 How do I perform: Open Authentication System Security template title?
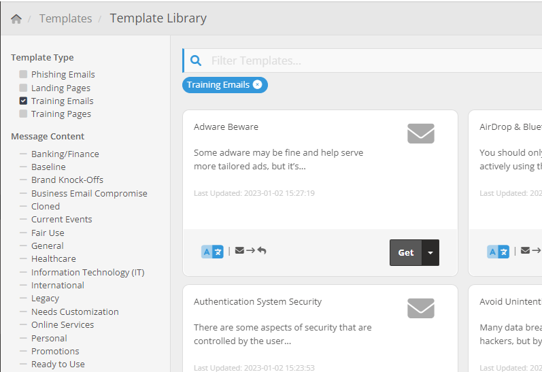coord(258,302)
